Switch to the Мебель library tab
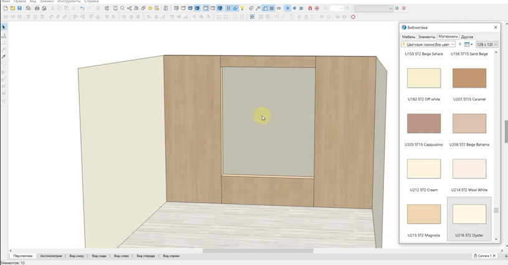 408,37
